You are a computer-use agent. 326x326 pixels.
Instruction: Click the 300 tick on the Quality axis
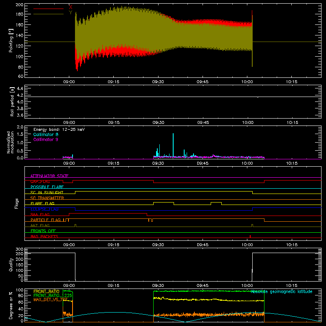[20, 249]
